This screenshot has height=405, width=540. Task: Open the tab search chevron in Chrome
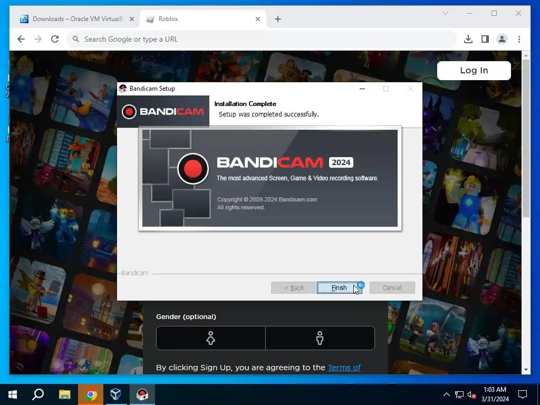pyautogui.click(x=445, y=13)
